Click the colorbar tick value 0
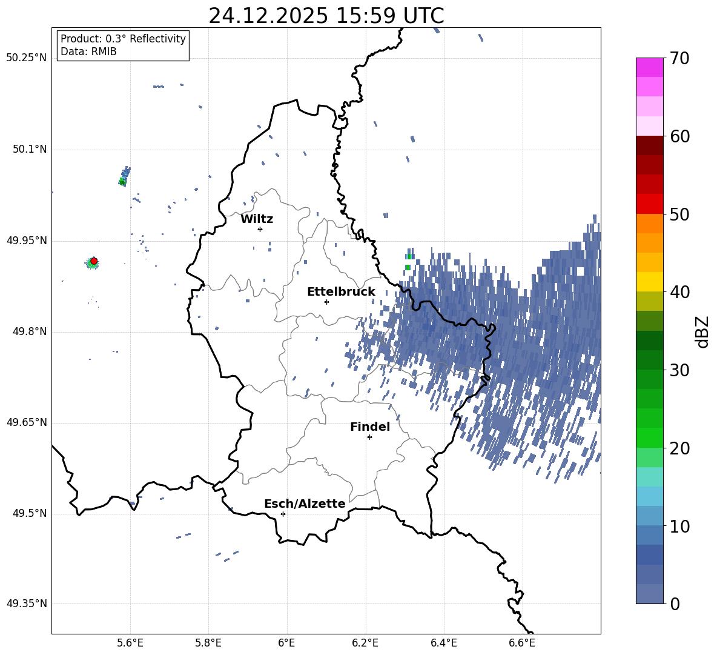 click(675, 603)
